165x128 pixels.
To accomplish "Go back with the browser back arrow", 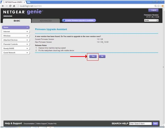I will pos(3,6).
